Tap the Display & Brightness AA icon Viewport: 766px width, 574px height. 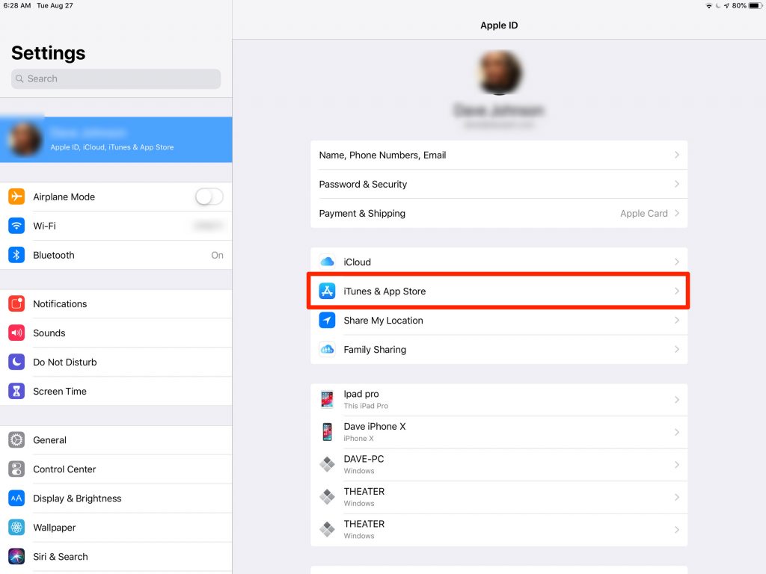click(16, 499)
